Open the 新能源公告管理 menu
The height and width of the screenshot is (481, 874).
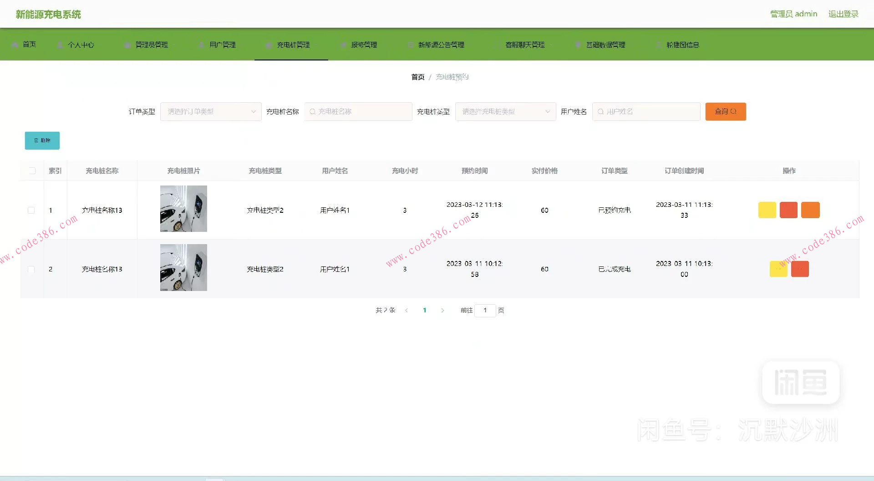tap(441, 45)
